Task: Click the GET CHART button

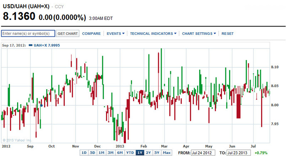Action: click(x=67, y=34)
